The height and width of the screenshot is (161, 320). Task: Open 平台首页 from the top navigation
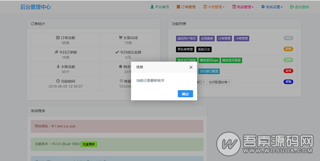coord(160,7)
